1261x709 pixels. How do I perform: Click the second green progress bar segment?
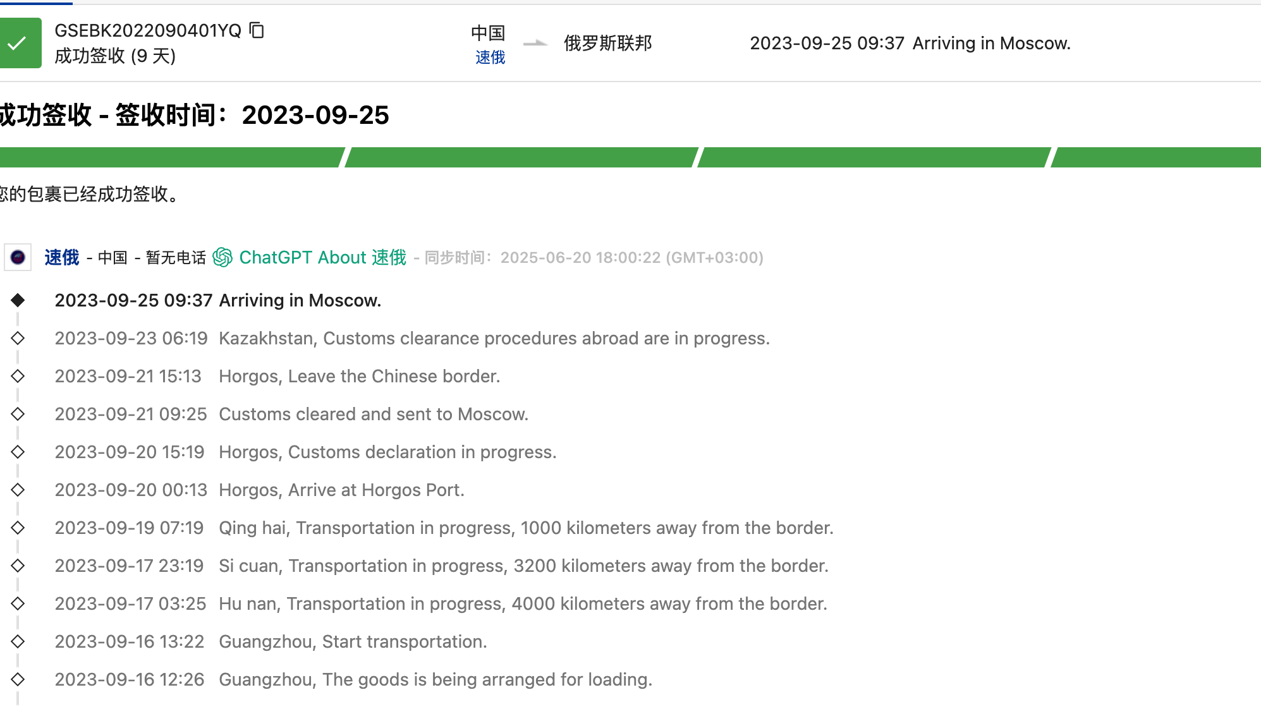point(520,157)
